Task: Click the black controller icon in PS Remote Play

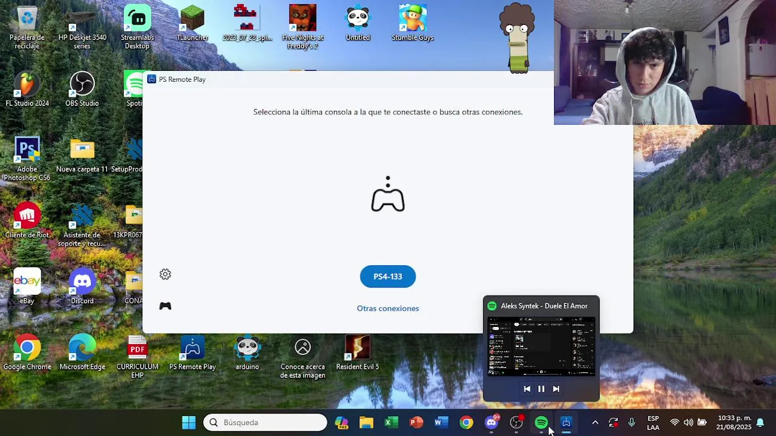Action: (x=165, y=306)
